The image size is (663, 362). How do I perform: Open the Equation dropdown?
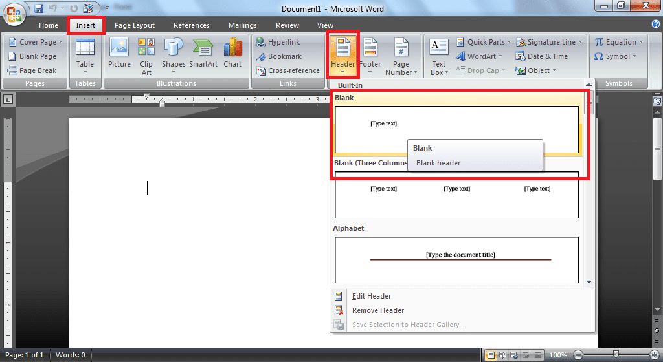click(x=618, y=42)
